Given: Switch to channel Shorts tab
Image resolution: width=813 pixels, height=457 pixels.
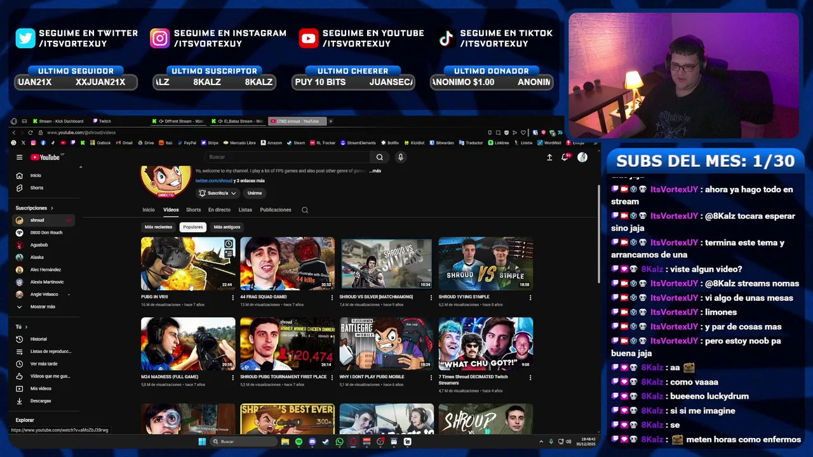Looking at the screenshot, I should pyautogui.click(x=193, y=210).
